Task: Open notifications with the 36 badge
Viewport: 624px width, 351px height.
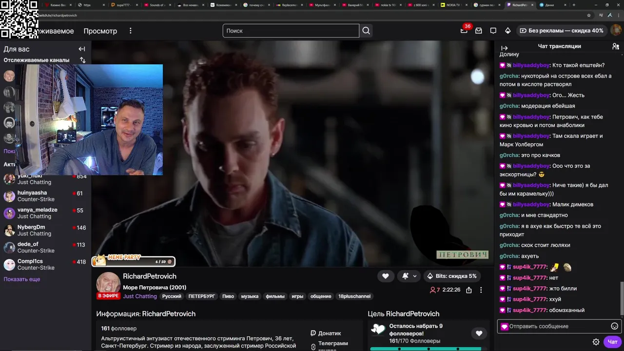Action: [464, 30]
